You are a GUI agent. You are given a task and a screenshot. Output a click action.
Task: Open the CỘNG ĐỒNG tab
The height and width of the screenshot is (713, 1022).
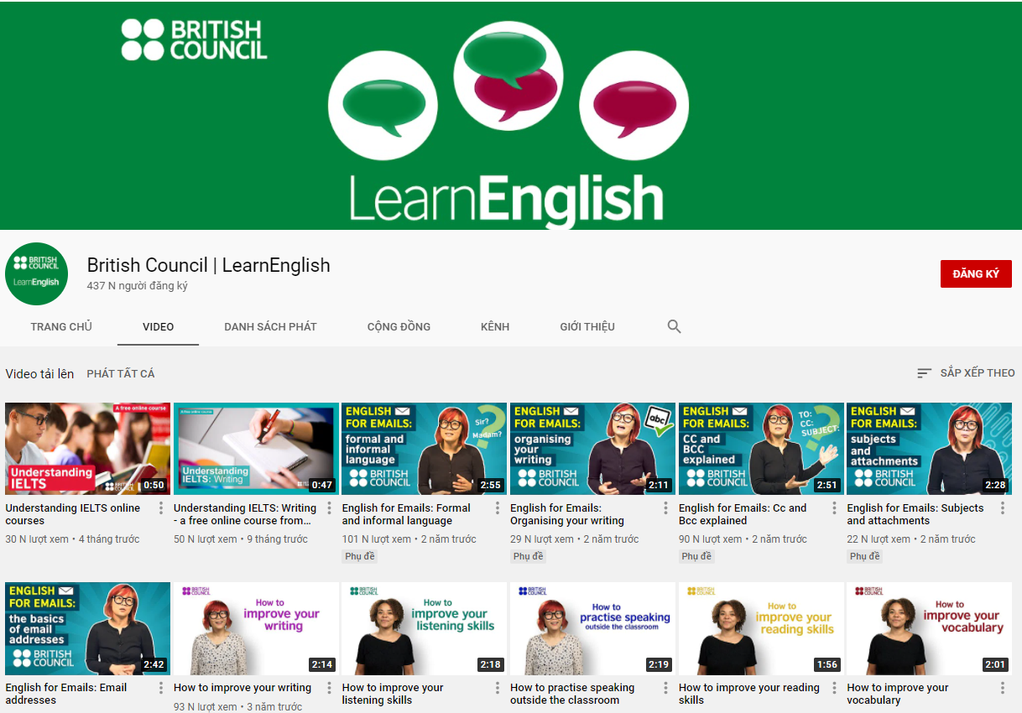coord(399,326)
